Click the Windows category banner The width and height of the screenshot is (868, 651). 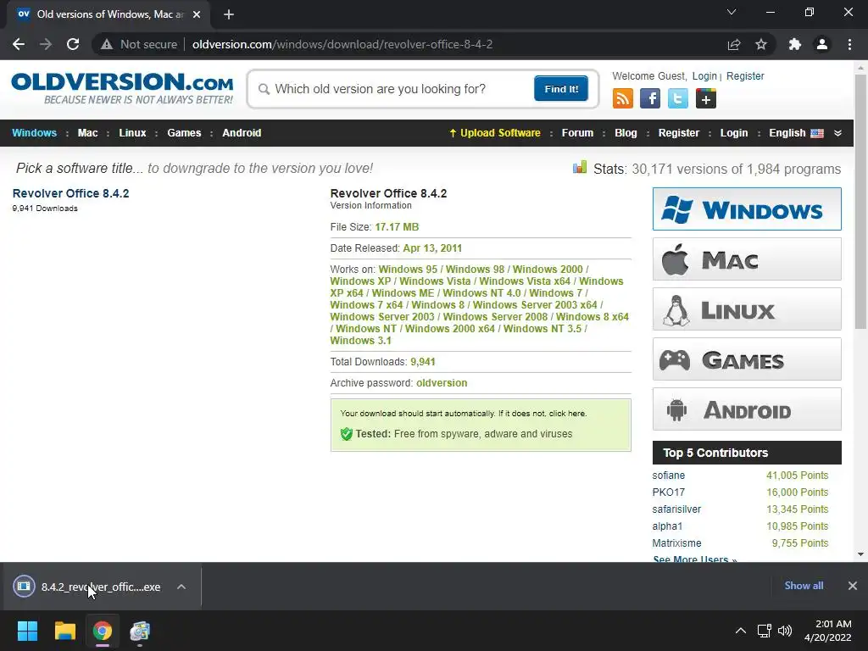(747, 209)
